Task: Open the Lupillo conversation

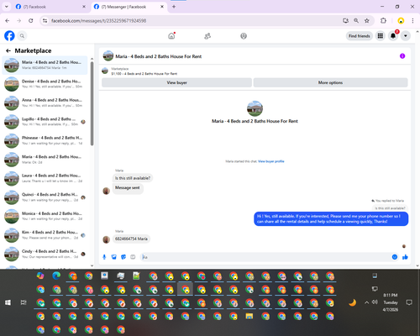Action: [x=45, y=122]
